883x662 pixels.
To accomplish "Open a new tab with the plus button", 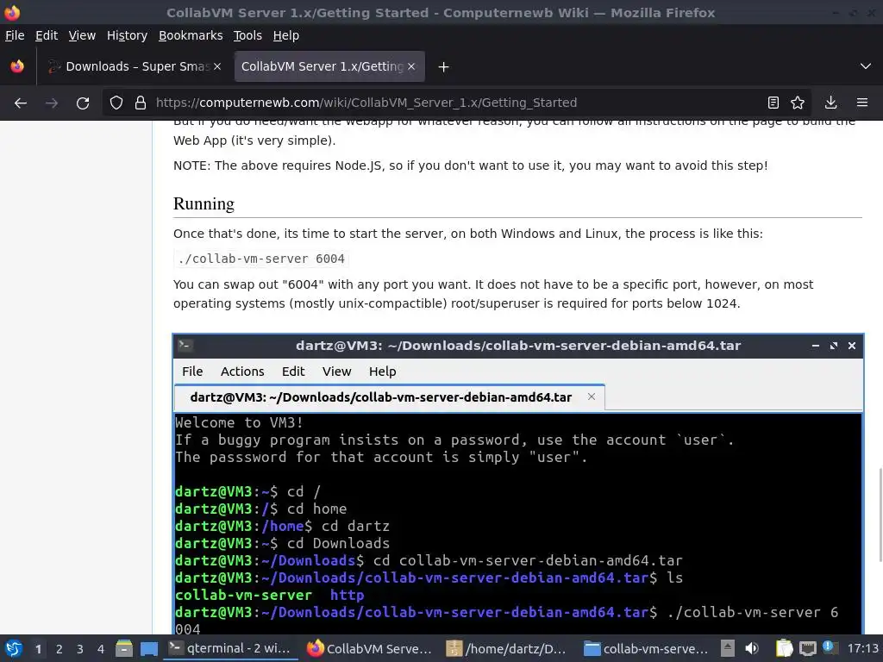I will click(x=444, y=67).
